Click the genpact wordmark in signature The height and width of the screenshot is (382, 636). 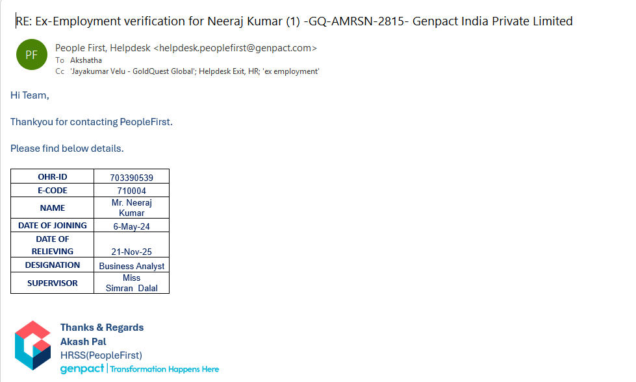(83, 368)
